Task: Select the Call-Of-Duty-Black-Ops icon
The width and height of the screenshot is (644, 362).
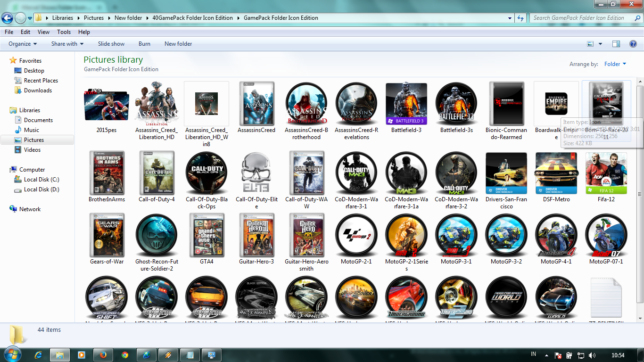Action: click(206, 173)
